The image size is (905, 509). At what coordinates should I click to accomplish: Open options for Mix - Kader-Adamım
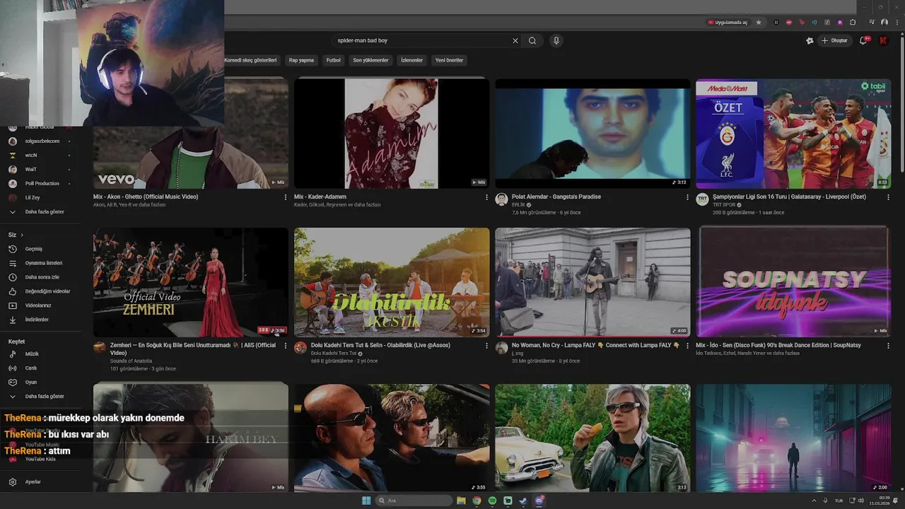(486, 197)
